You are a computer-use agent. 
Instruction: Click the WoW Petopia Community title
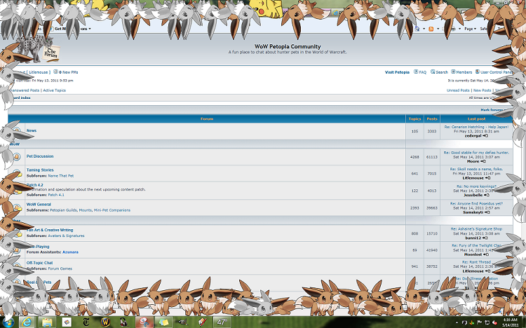(x=288, y=47)
